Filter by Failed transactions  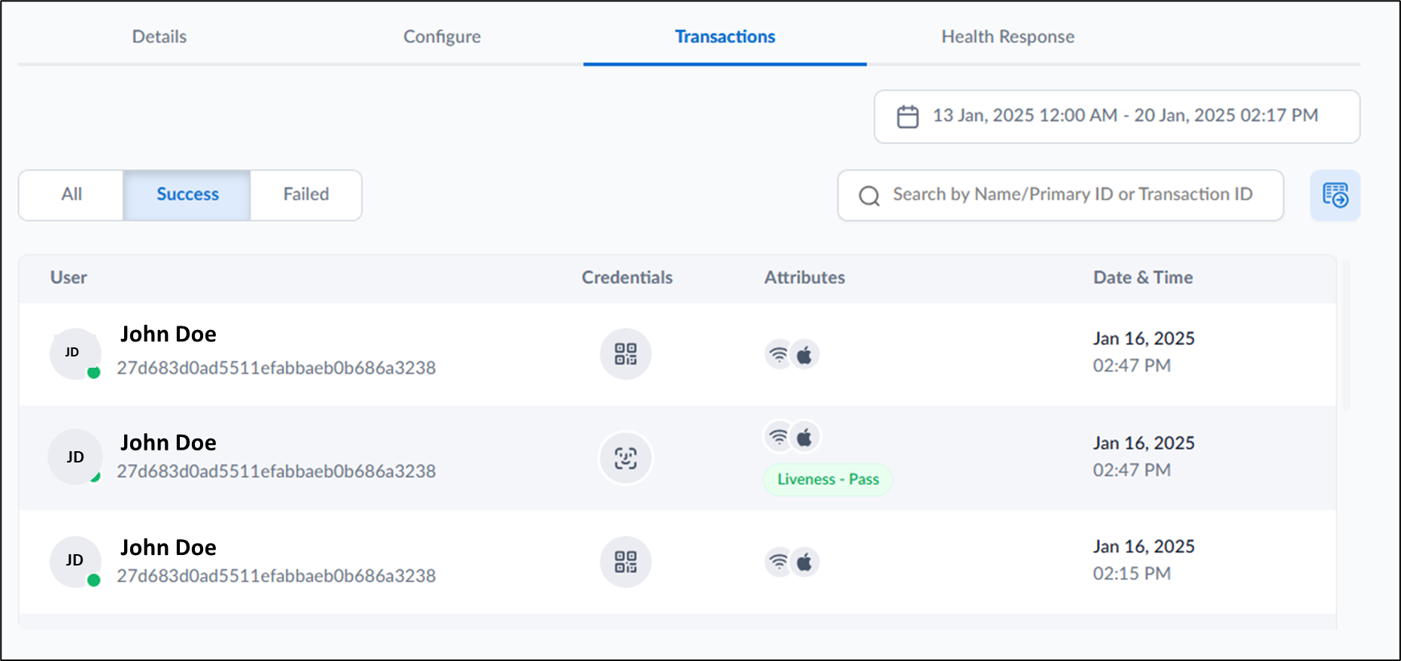click(306, 195)
